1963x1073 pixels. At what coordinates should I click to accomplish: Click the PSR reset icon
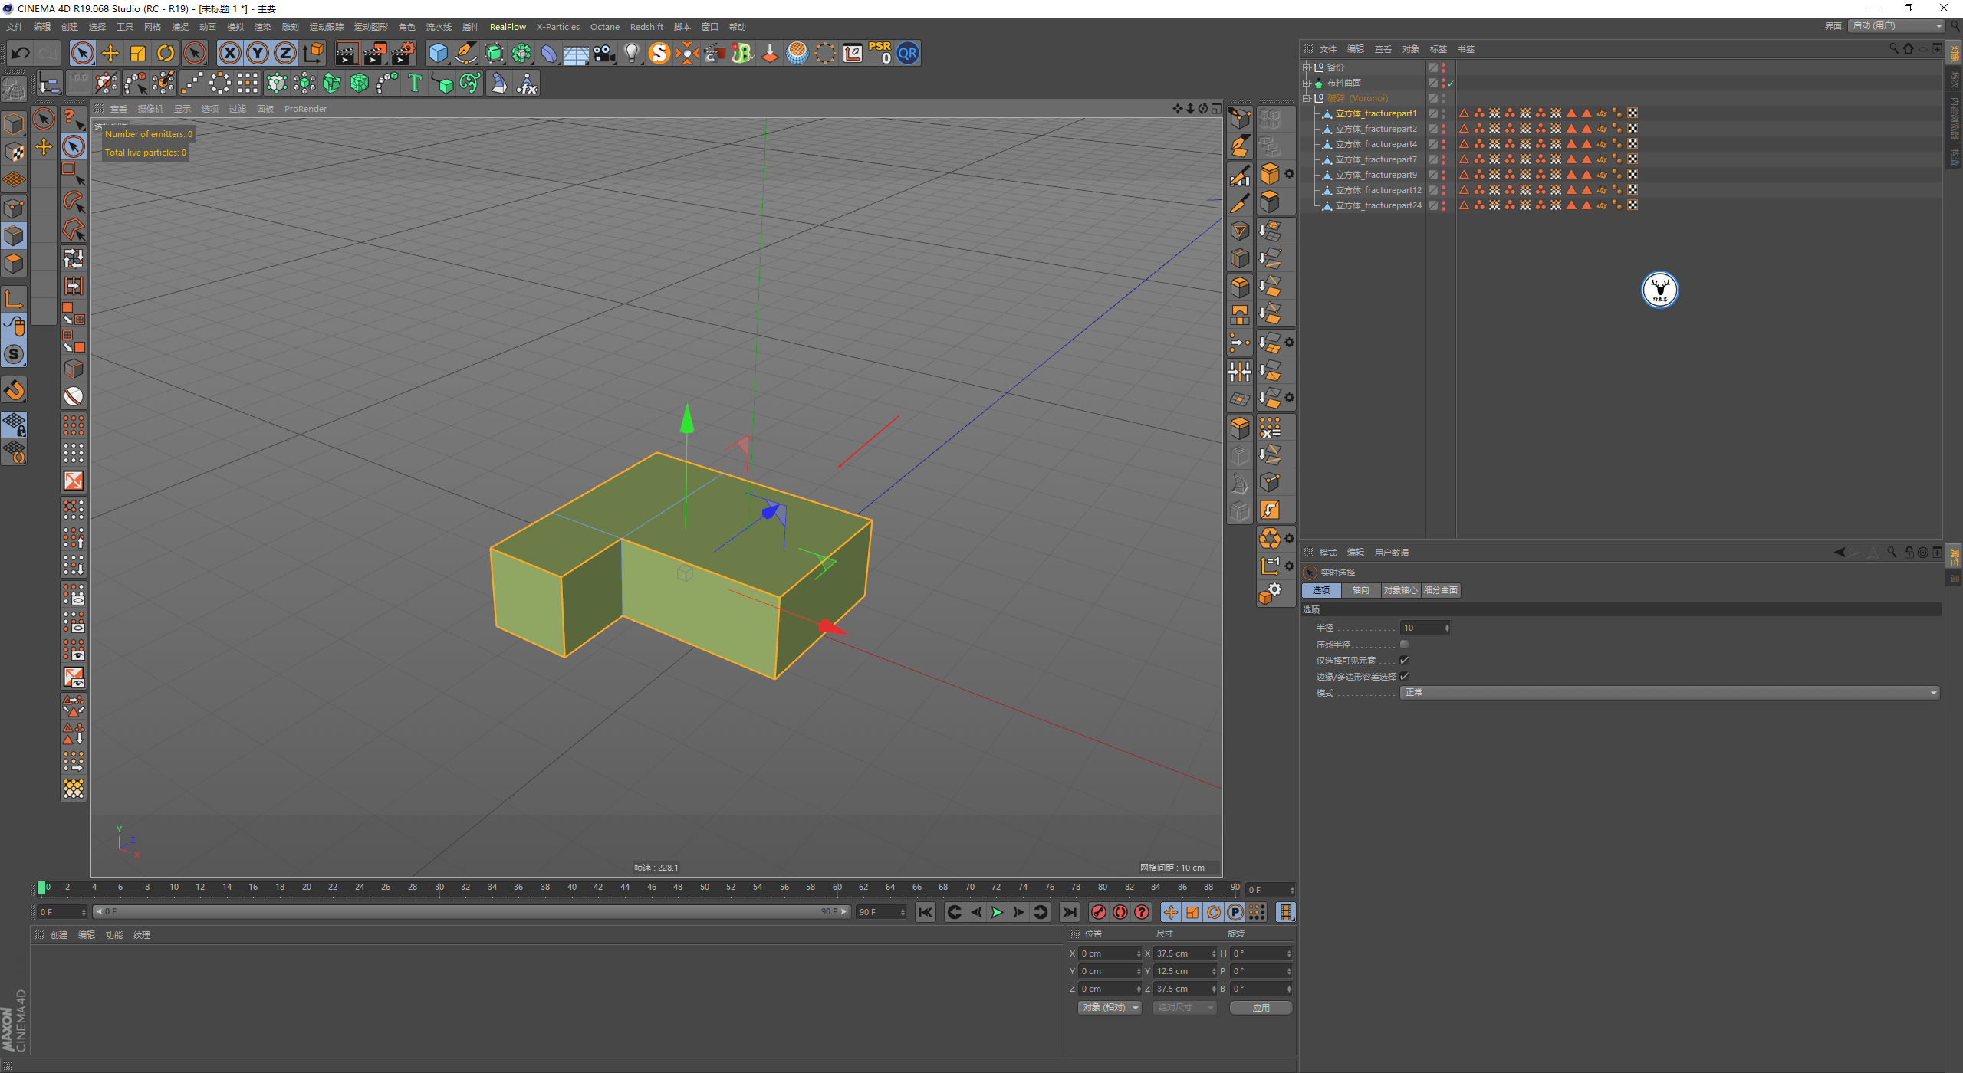pos(880,53)
